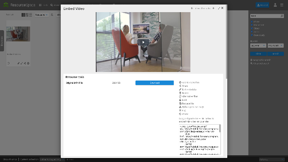Switch to small thumbnails view
Screen dimensions: 288x162
pos(27,15)
